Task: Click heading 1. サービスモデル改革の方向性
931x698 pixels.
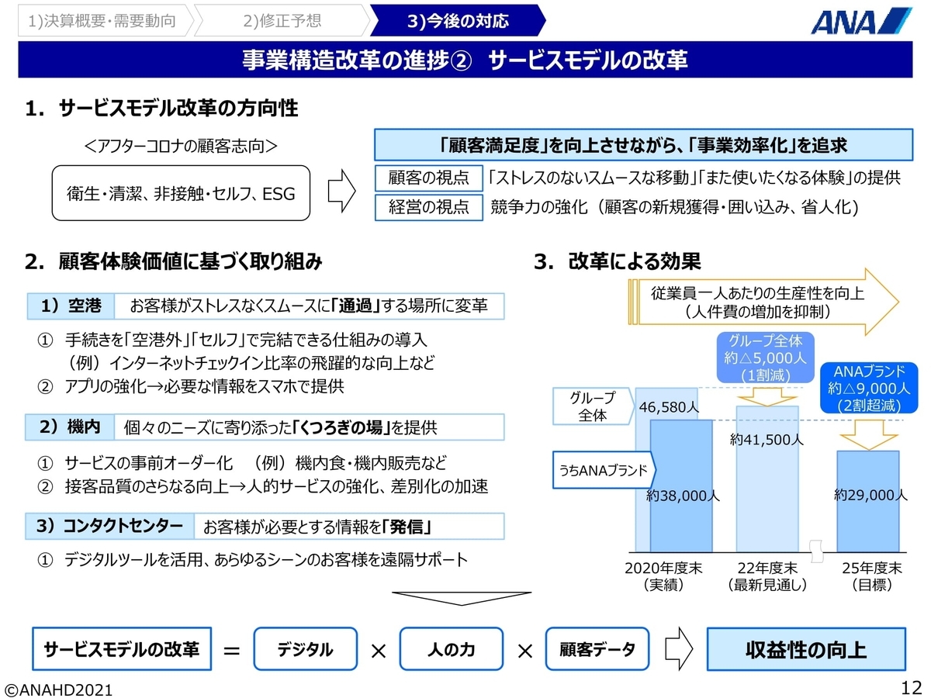Action: point(161,108)
